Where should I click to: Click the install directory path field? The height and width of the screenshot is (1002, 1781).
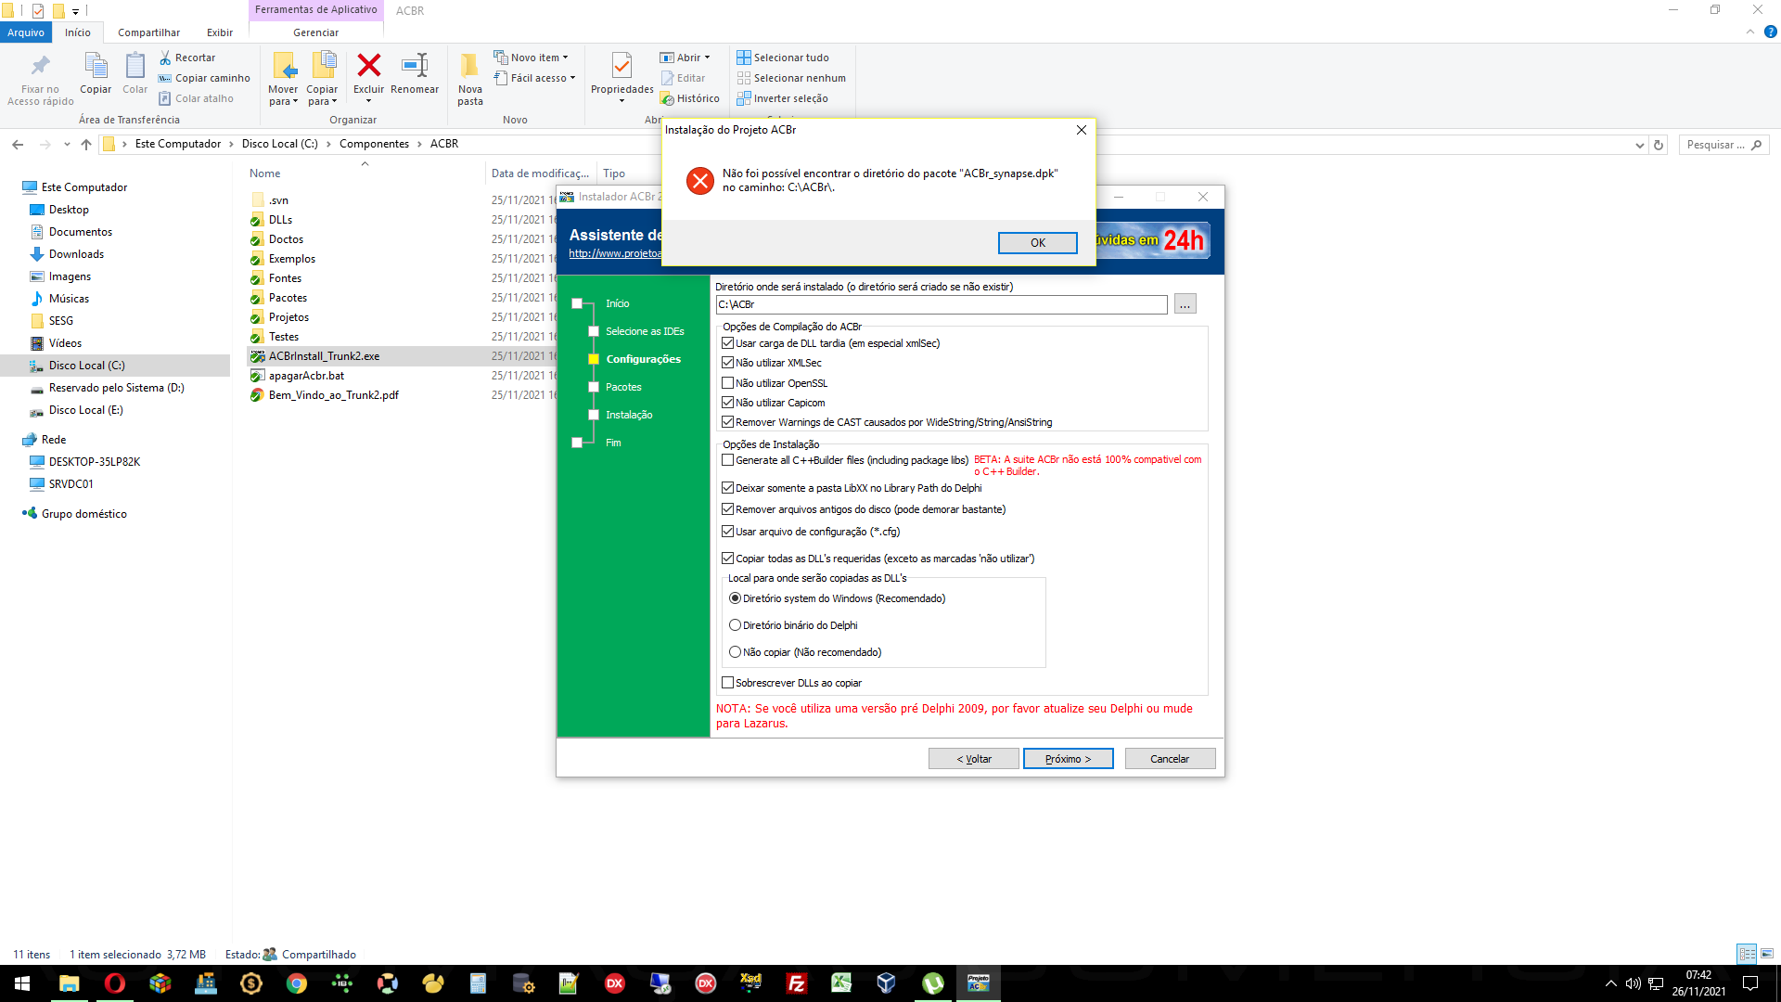point(941,304)
